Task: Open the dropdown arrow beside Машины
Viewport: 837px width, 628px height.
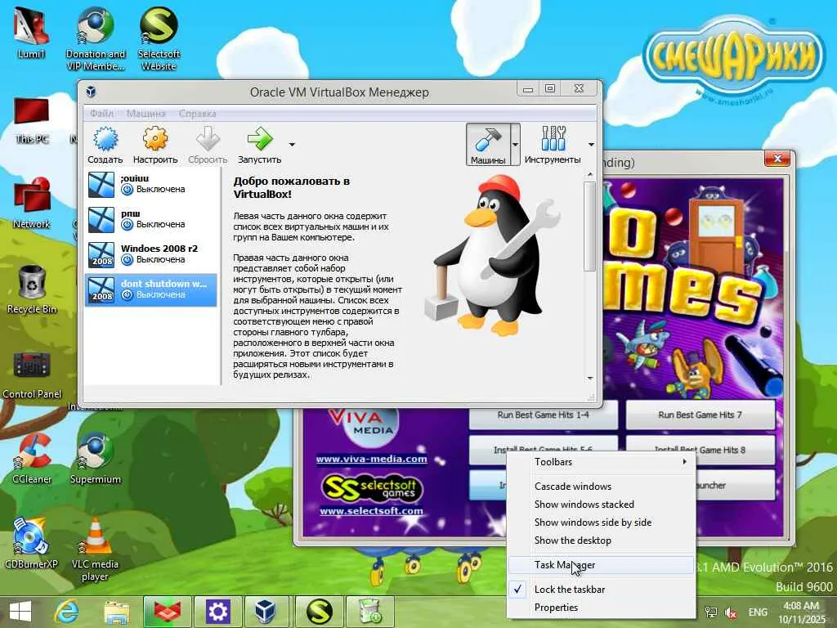Action: [x=515, y=145]
